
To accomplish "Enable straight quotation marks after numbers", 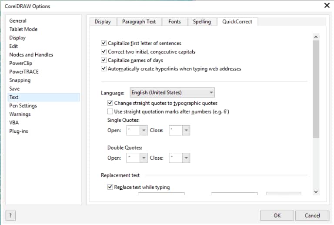I will 110,111.
